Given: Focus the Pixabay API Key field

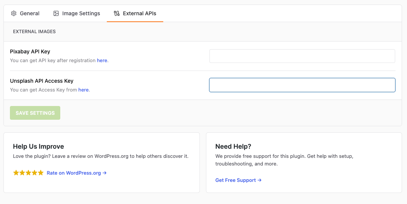Looking at the screenshot, I should (x=302, y=56).
